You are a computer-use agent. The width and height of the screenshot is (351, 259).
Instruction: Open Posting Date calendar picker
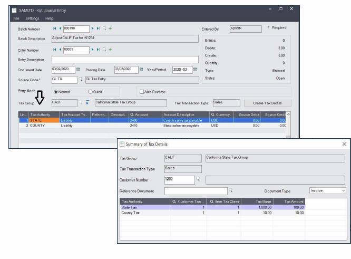coord(142,70)
